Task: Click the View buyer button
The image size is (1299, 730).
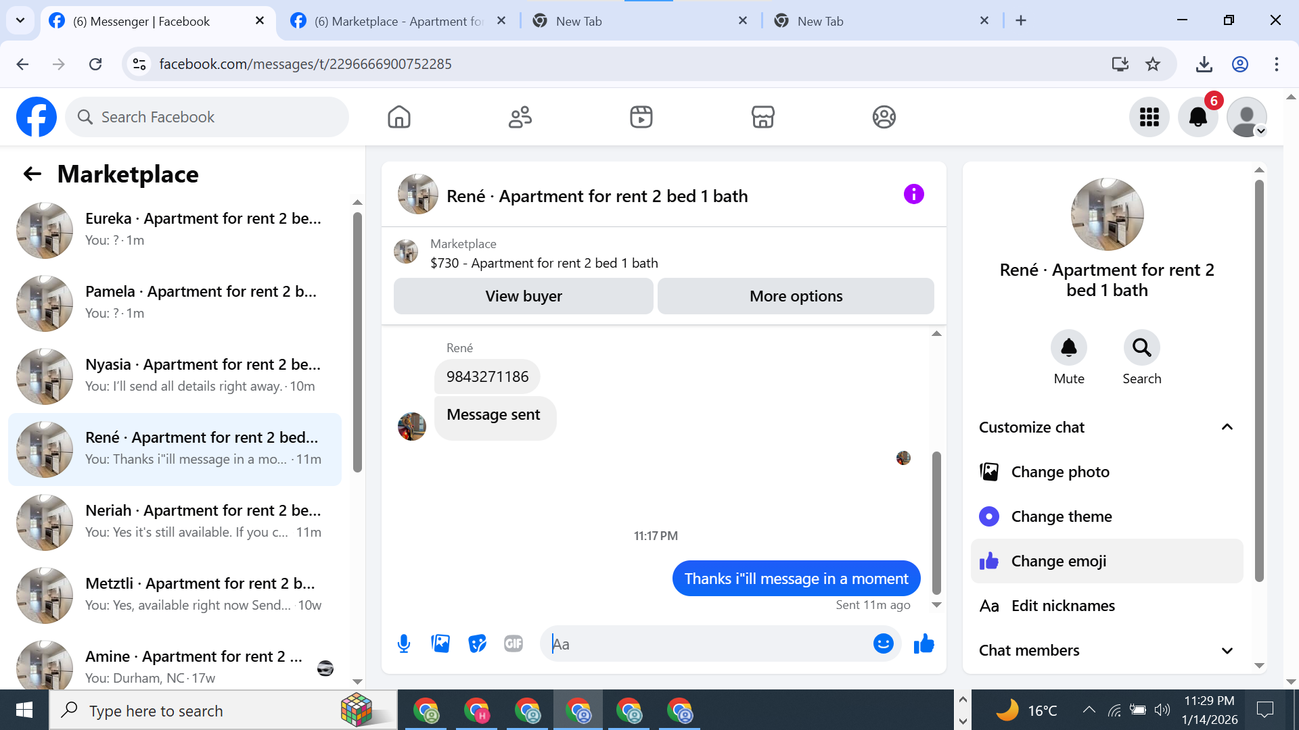Action: [x=523, y=296]
